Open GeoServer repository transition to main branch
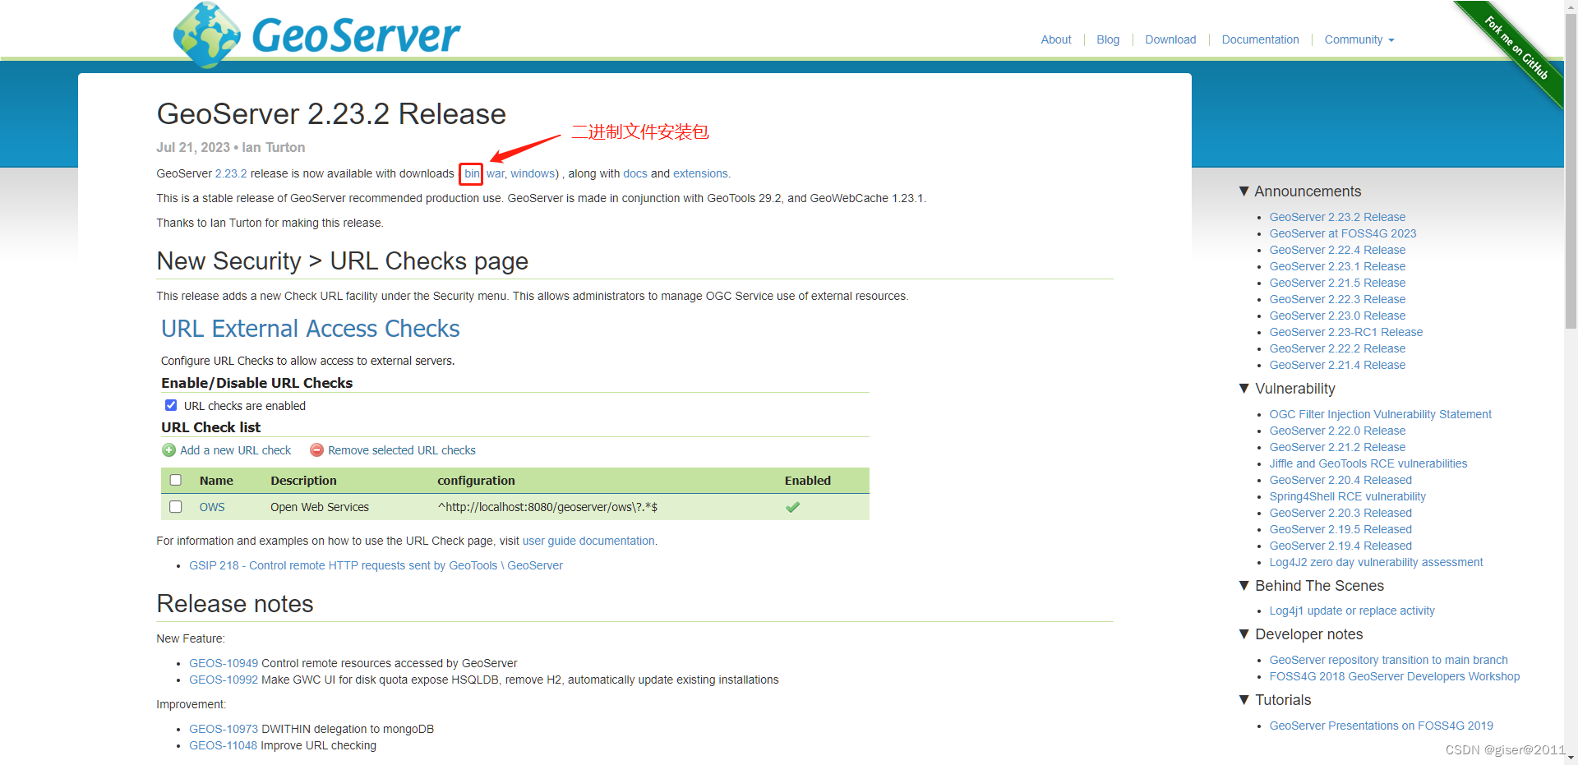 coord(1388,660)
